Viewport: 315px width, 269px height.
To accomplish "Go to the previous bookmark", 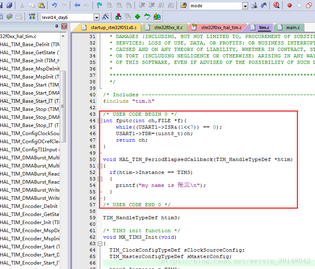I will pyautogui.click(x=109, y=5).
